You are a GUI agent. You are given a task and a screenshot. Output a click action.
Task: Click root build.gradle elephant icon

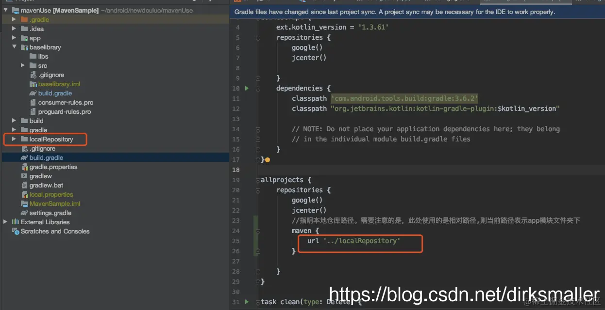click(x=24, y=157)
